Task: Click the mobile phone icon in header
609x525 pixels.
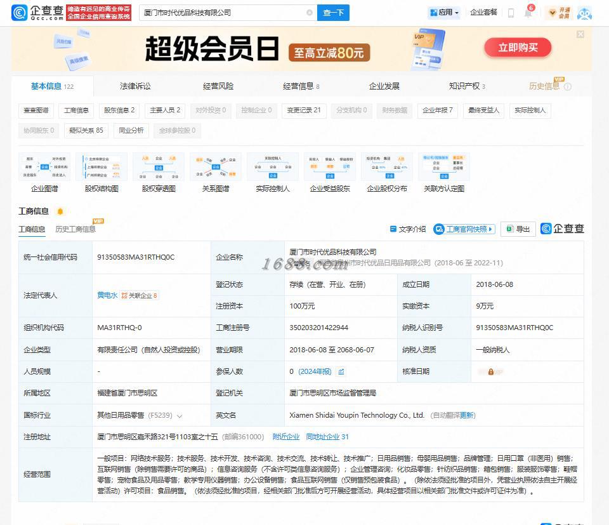Action: (x=511, y=13)
